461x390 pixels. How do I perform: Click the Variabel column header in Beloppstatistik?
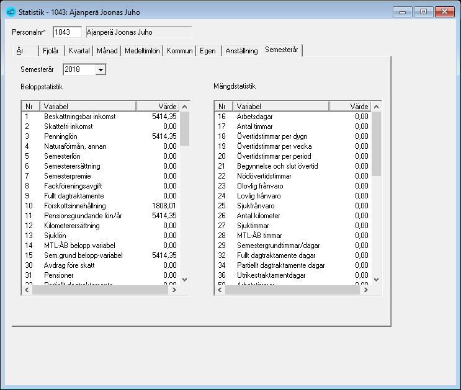88,107
